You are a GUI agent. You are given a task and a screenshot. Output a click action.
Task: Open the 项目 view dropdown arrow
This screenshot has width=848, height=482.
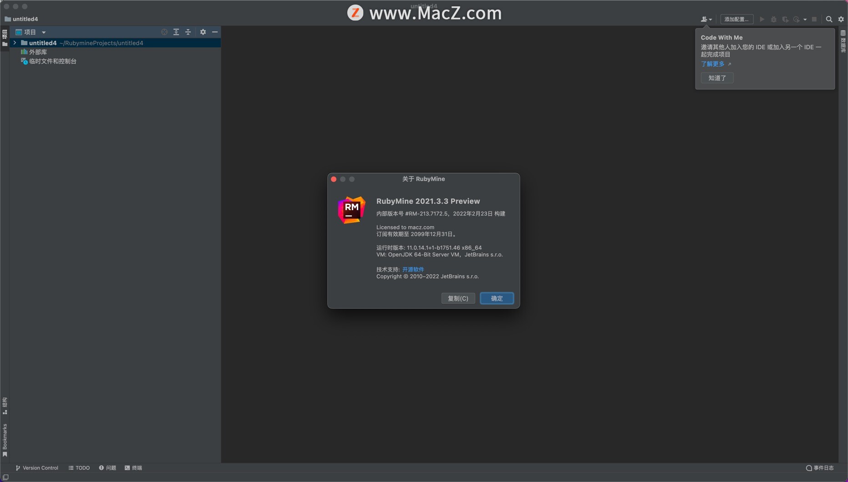click(x=44, y=32)
